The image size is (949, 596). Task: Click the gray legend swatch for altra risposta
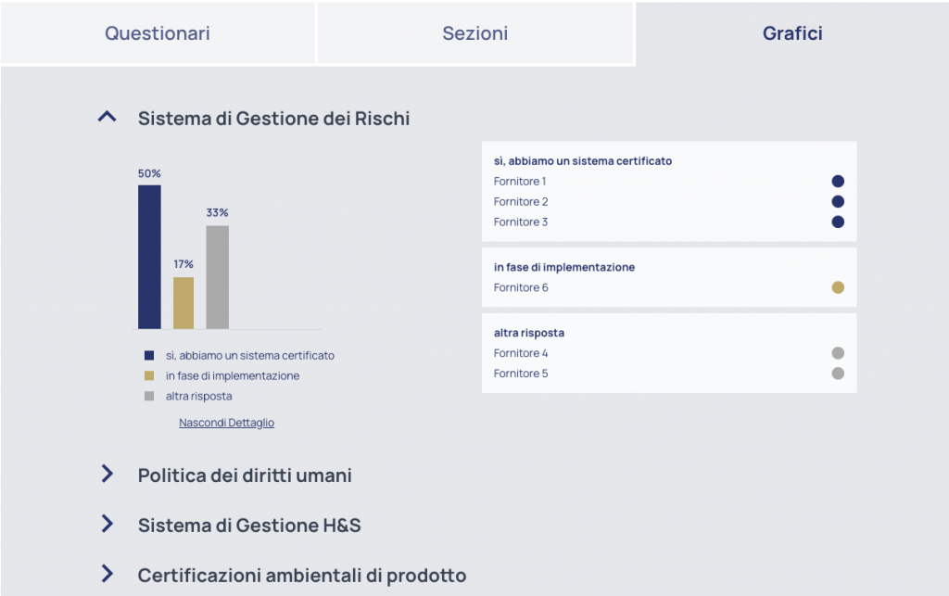pos(149,397)
